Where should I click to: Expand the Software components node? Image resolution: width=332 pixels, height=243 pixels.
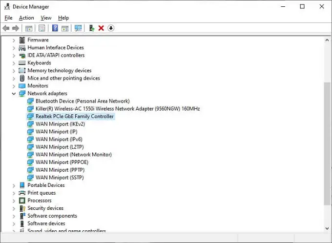14,216
